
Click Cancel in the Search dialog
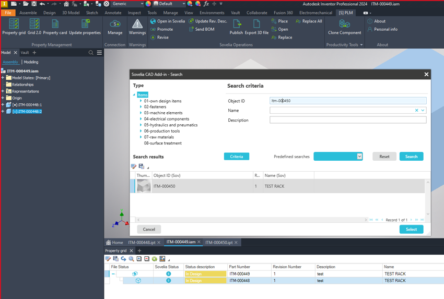(x=149, y=229)
